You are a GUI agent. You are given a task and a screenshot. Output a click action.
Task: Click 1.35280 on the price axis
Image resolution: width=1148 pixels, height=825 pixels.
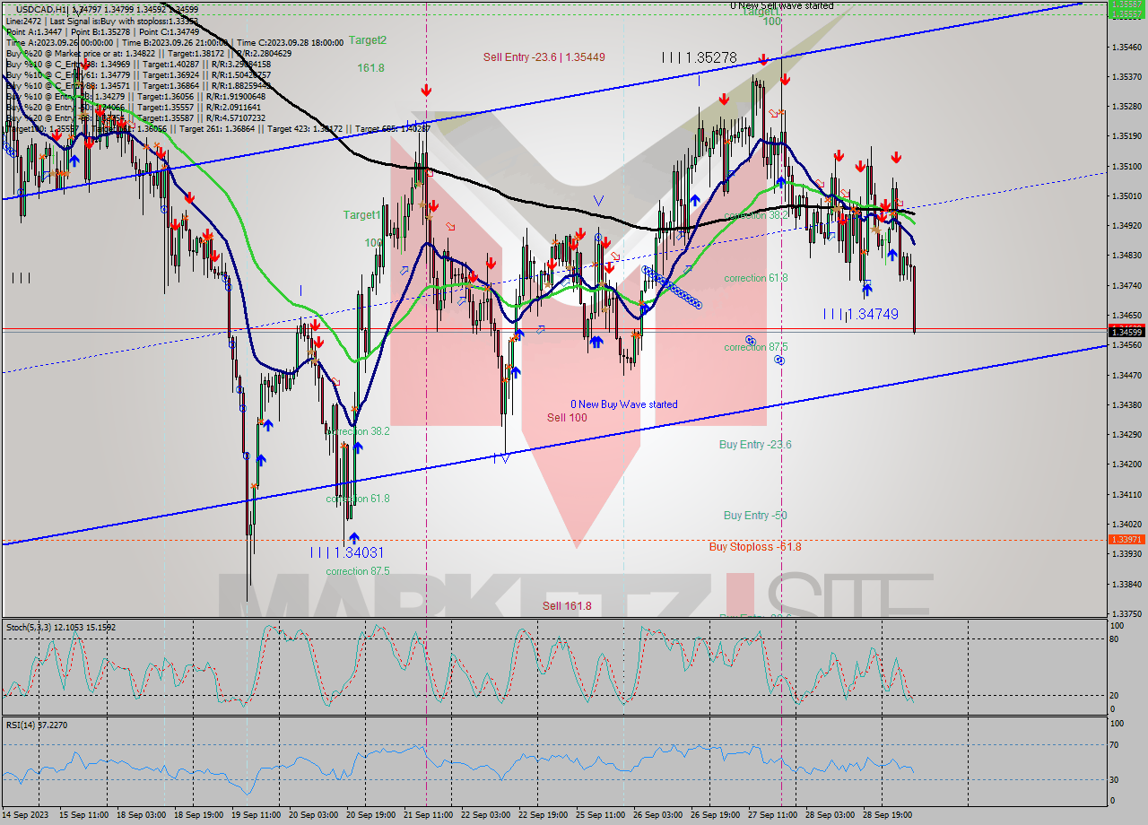[x=1126, y=106]
